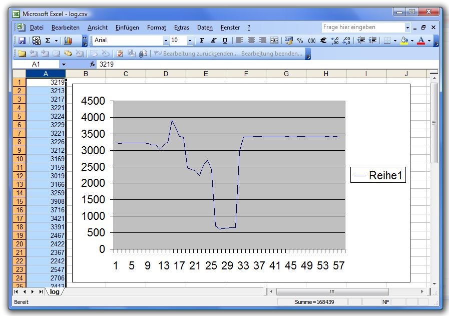449x316 pixels.
Task: Open the Einfügen menu
Action: 127,28
